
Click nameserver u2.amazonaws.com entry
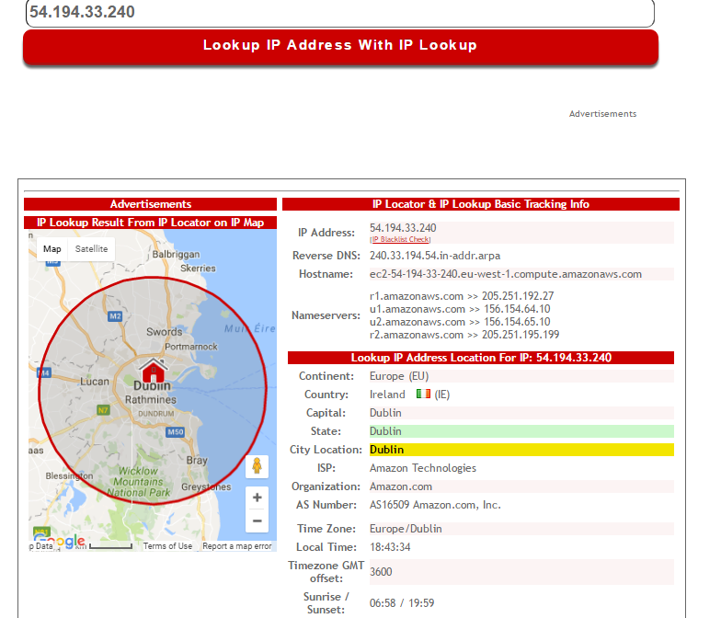coord(460,322)
